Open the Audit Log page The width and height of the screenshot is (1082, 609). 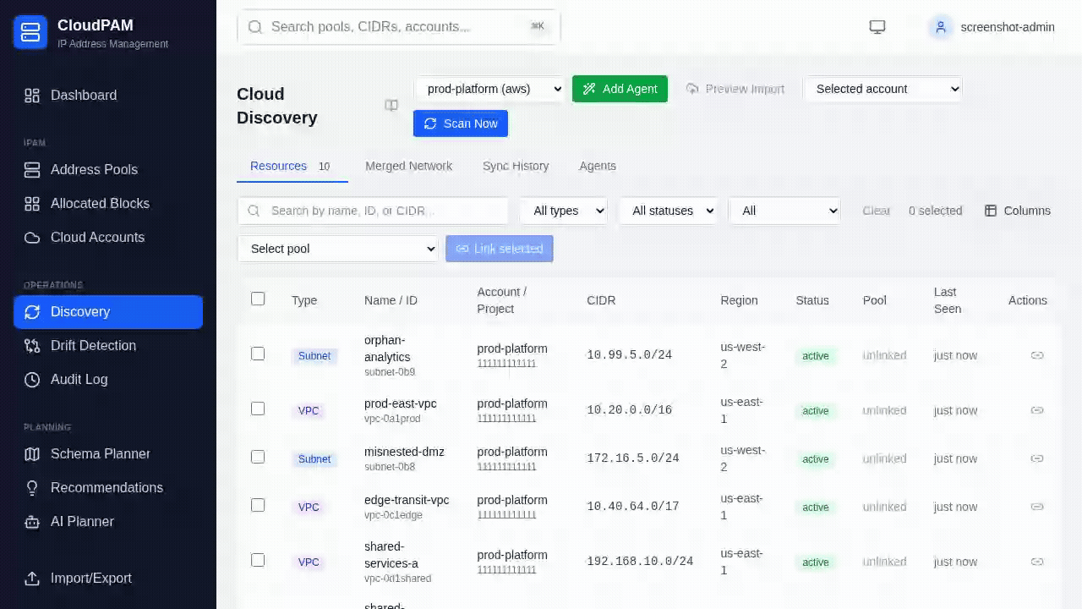click(108, 380)
